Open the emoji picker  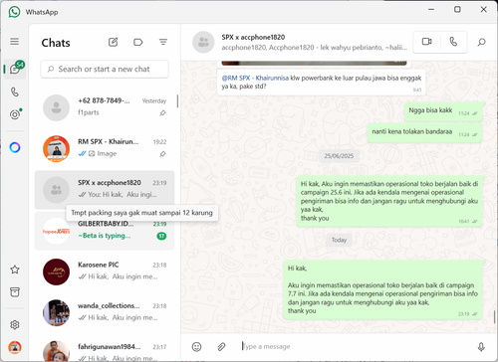click(x=196, y=347)
